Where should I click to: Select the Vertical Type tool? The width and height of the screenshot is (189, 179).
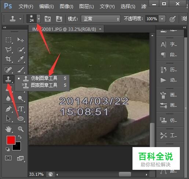point(21,109)
